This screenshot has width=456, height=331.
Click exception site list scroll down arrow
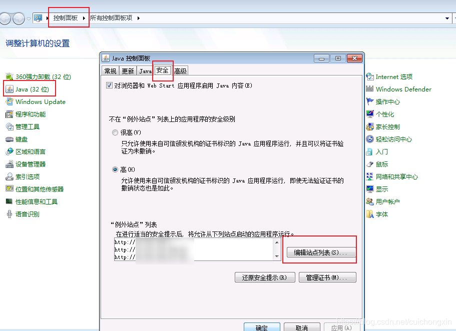click(277, 256)
